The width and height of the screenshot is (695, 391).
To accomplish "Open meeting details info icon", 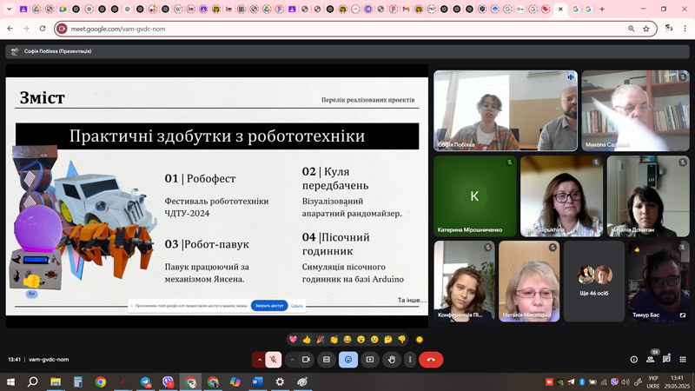I will tap(634, 360).
